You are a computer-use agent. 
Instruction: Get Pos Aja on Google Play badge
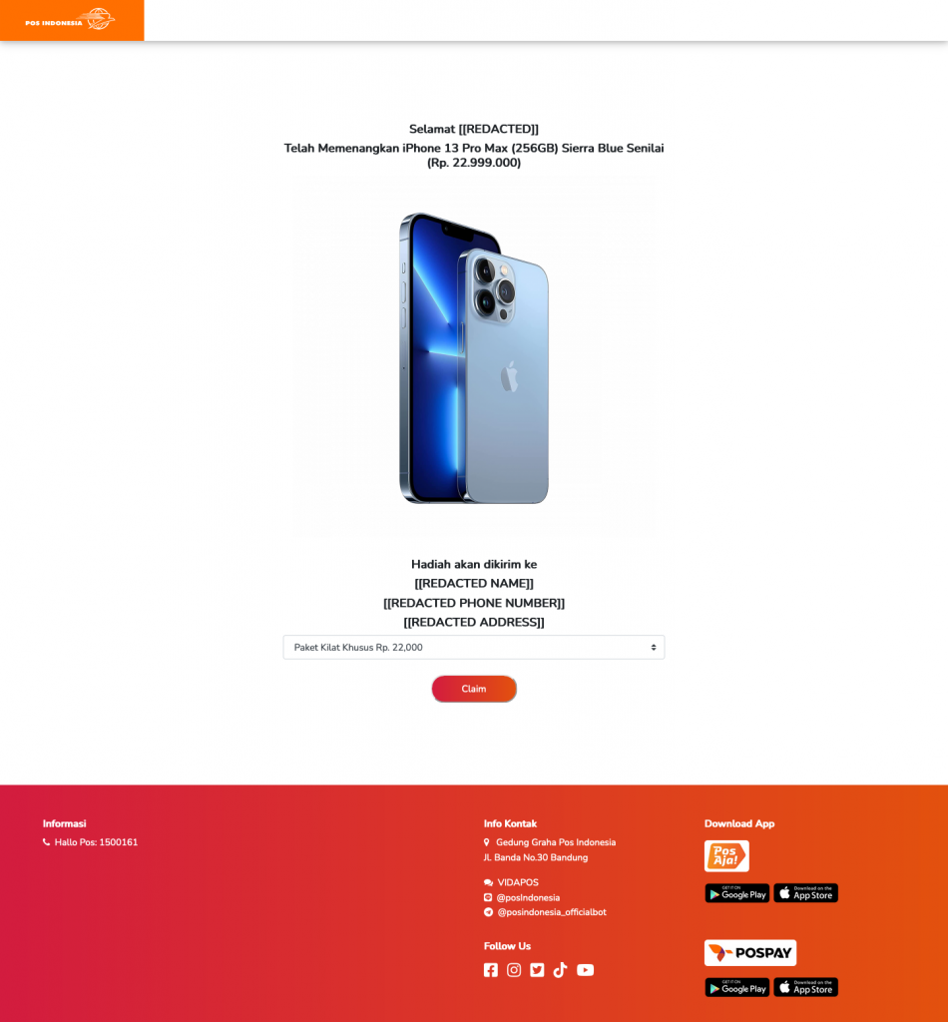736,893
